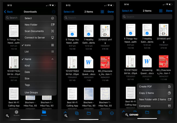Deselect 7 Healthy Eatin file in right screen
The image size is (177, 123).
[x=147, y=33]
